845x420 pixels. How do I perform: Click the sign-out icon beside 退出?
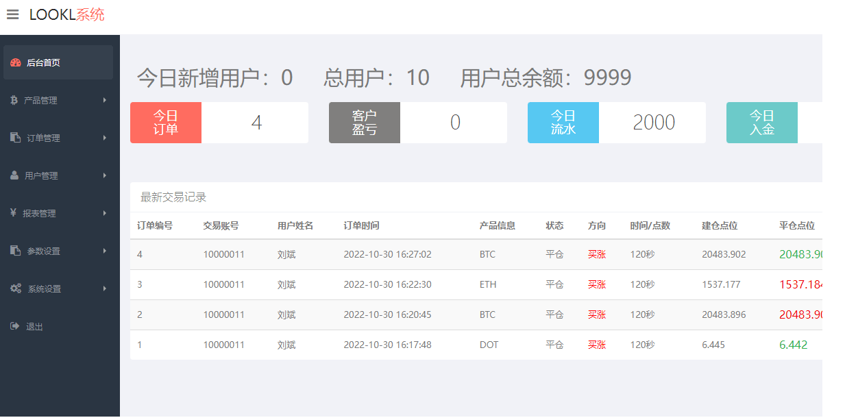[14, 326]
